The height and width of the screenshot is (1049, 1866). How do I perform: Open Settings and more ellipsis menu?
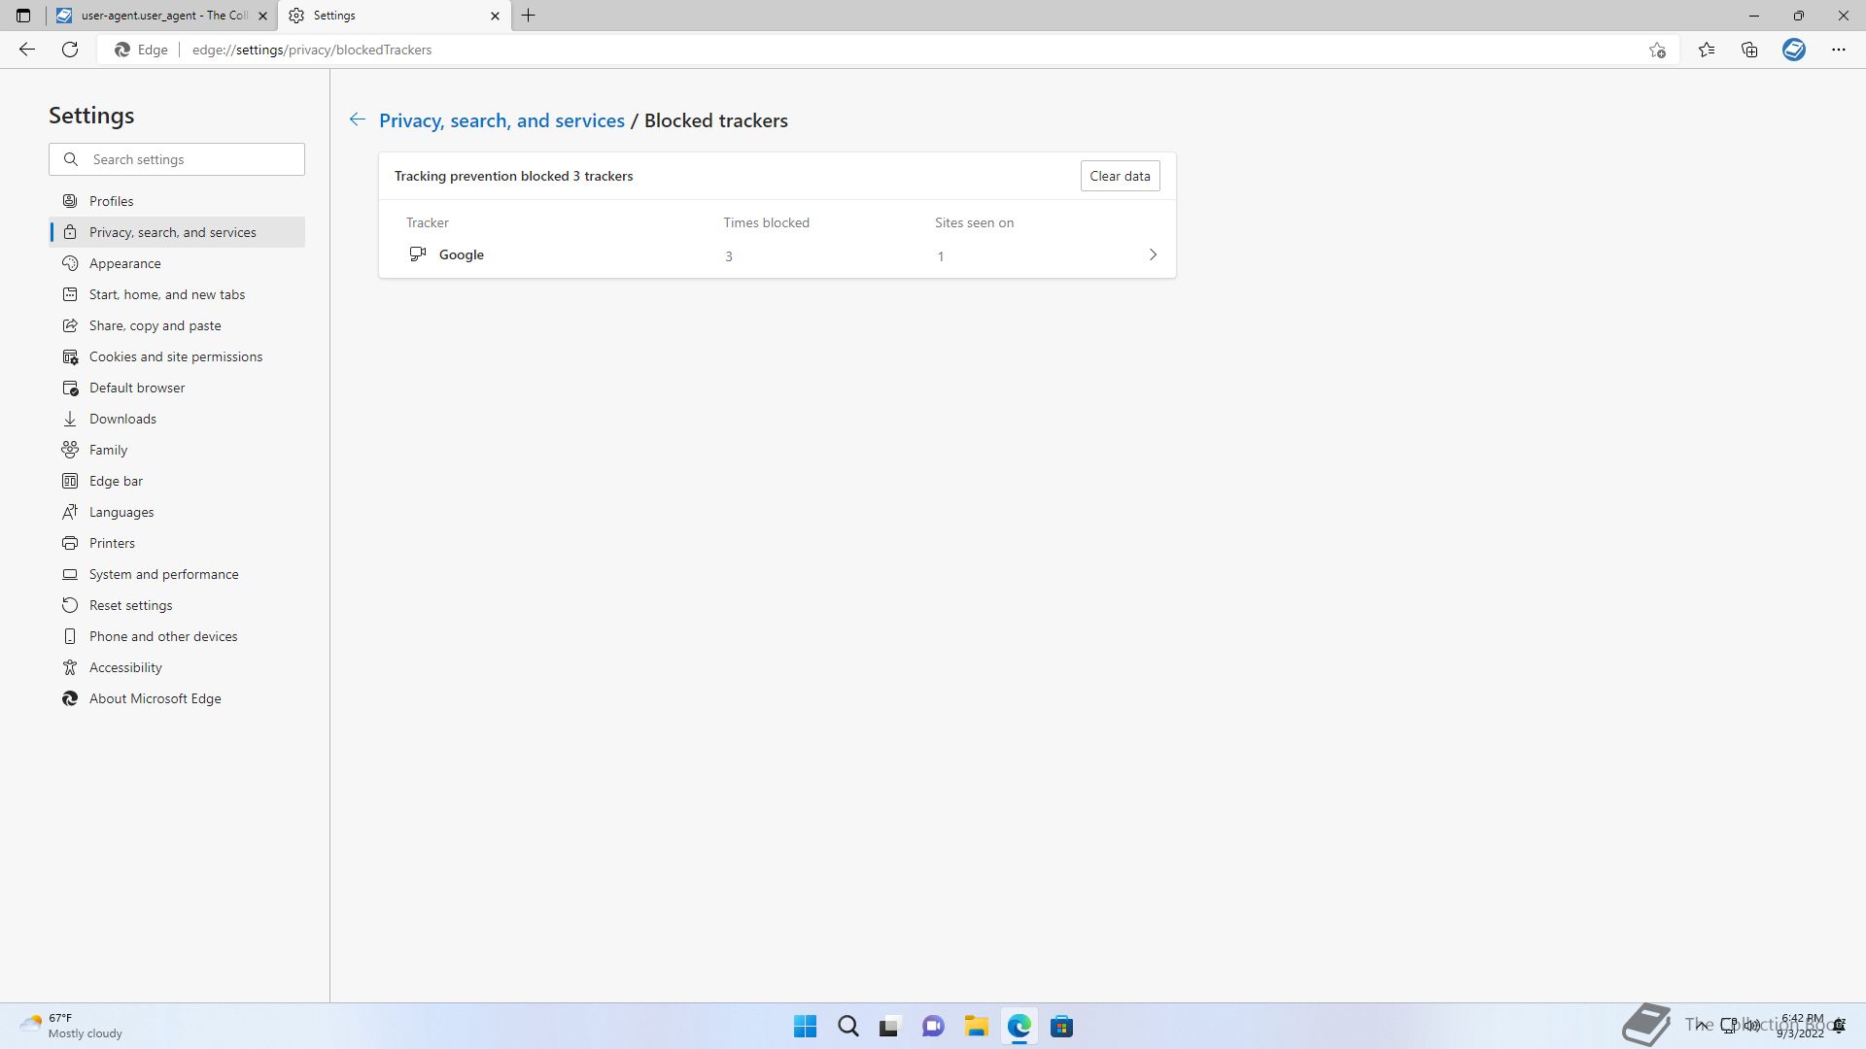coord(1839,50)
